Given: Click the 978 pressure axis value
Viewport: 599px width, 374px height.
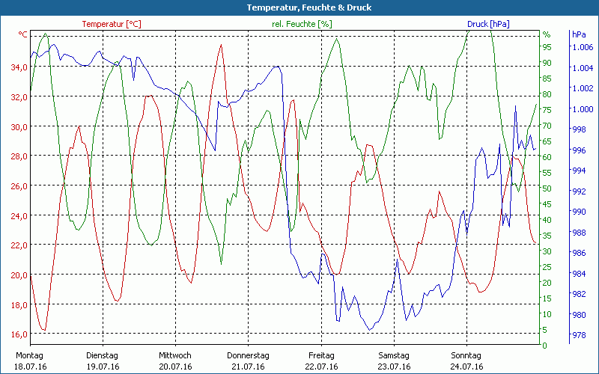Looking at the screenshot, I should (580, 335).
